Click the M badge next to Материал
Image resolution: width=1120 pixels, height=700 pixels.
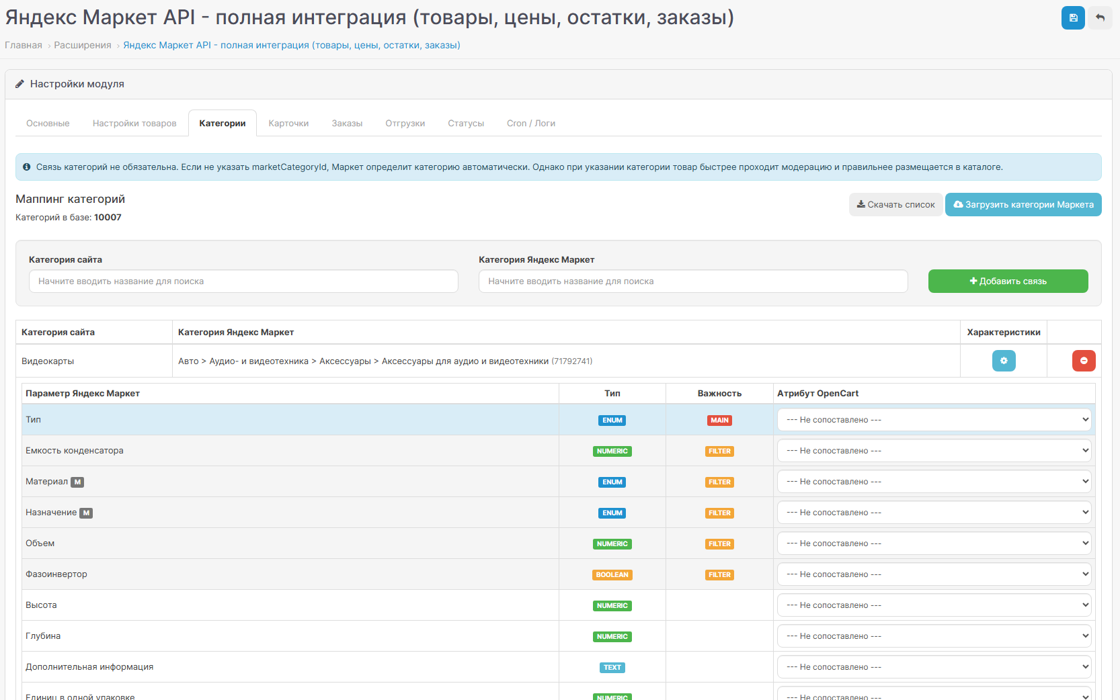click(77, 482)
